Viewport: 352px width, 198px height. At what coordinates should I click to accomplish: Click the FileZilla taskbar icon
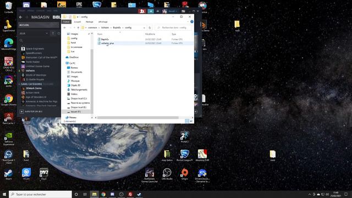tap(130, 194)
